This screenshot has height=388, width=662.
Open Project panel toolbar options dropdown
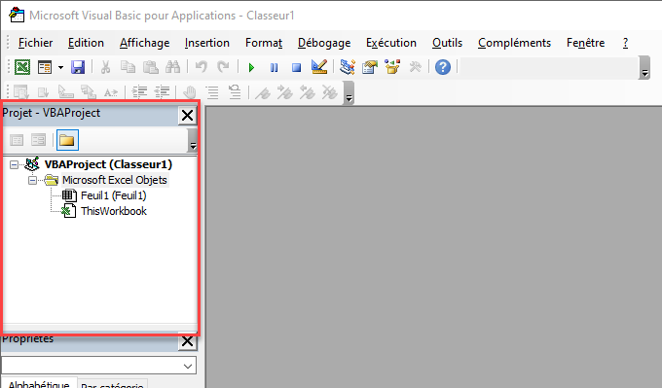pos(193,140)
